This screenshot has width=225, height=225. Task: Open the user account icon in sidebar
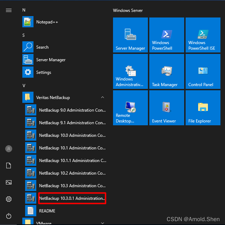click(9, 149)
